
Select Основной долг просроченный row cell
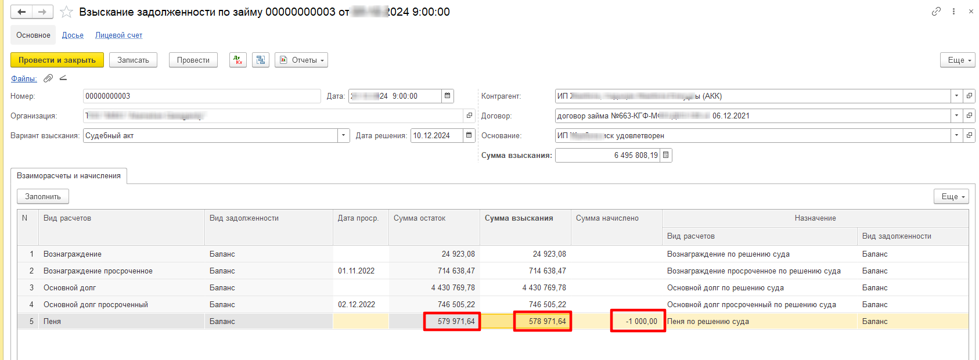coord(121,304)
